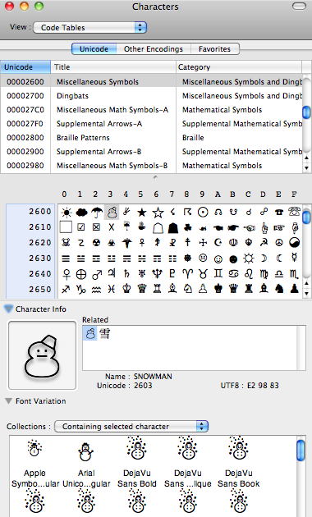Click the character grid scroll down arrow
Image resolution: width=312 pixels, height=517 pixels.
pyautogui.click(x=306, y=293)
